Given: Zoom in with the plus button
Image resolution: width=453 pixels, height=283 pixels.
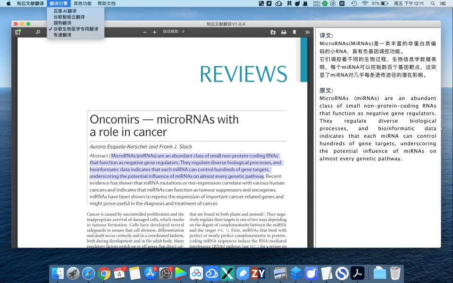Looking at the screenshot, I should point(154,33).
